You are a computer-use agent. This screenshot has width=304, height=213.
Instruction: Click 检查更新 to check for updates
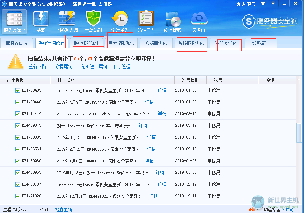click(x=63, y=209)
